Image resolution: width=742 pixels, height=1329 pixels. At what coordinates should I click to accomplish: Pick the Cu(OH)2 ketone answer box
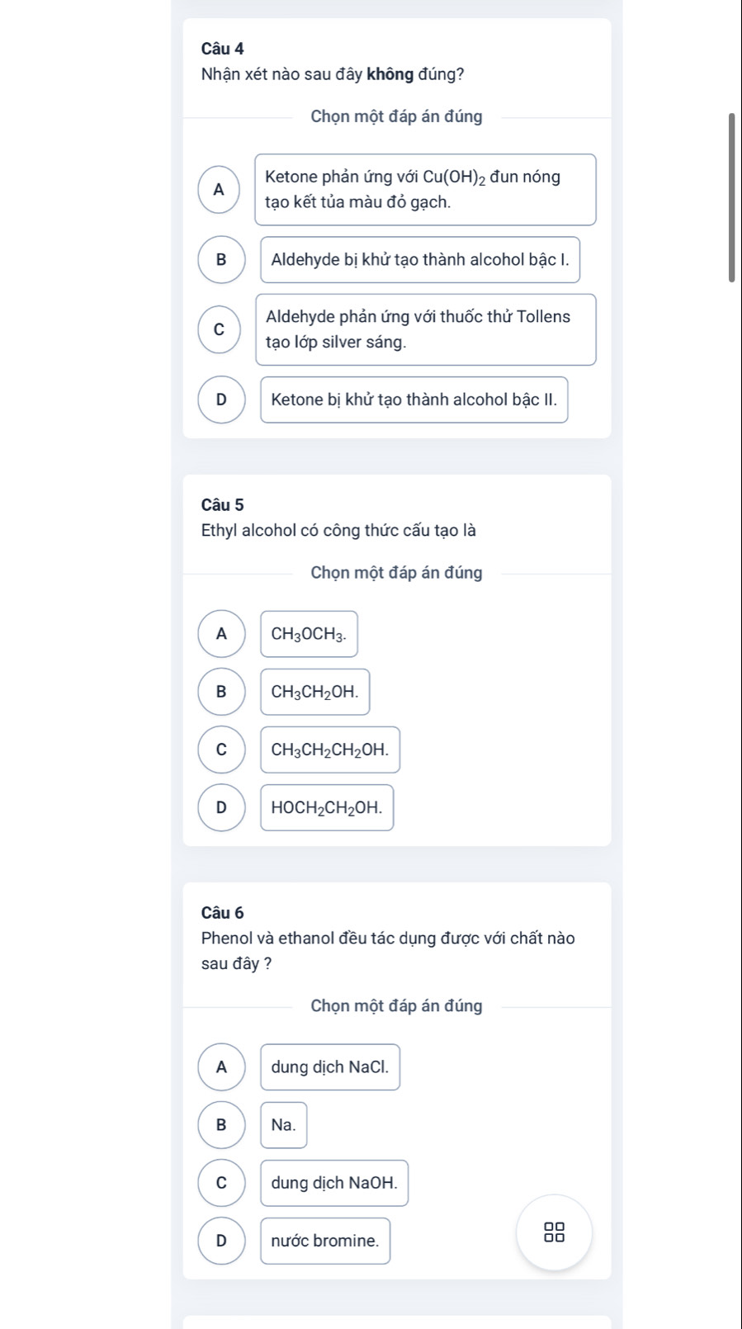[425, 189]
